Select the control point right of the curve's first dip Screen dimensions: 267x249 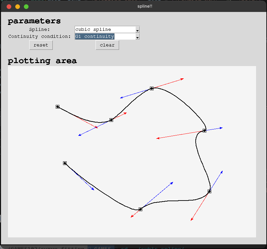[111, 120]
